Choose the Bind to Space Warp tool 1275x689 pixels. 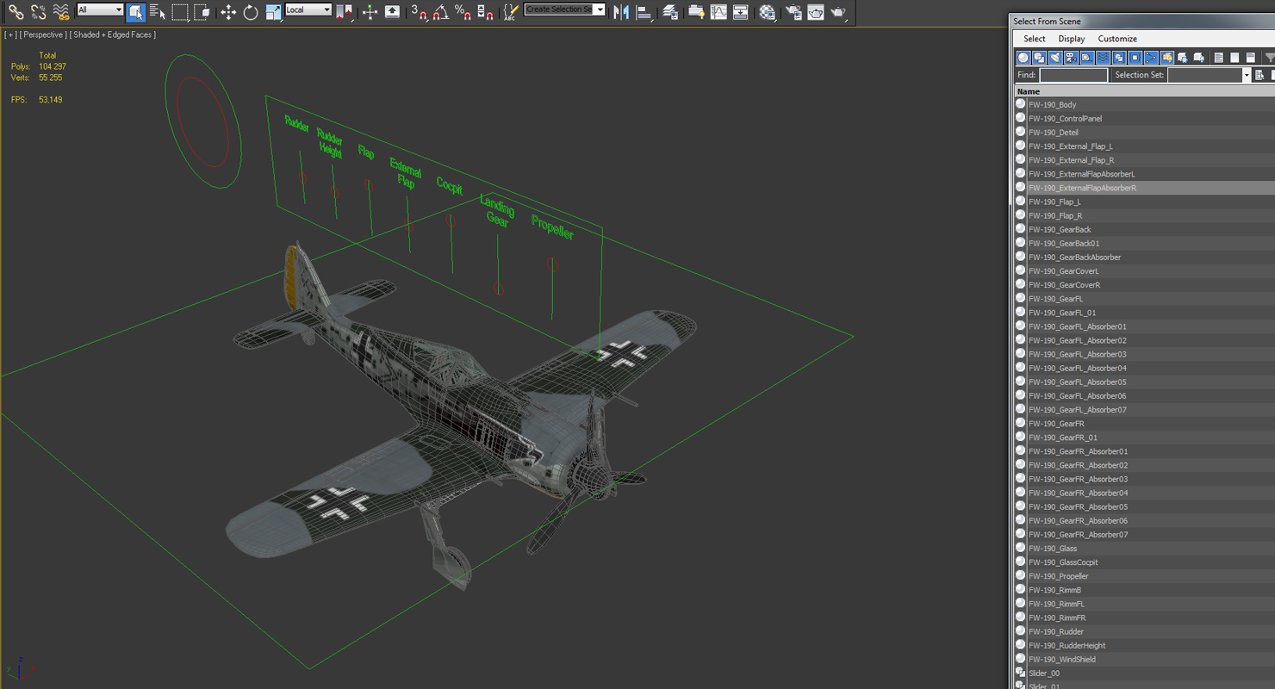61,12
